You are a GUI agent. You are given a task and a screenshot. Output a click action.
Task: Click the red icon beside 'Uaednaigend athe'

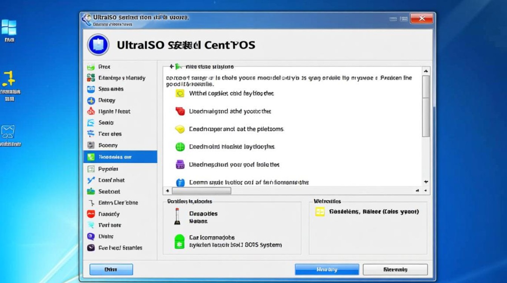tap(180, 111)
